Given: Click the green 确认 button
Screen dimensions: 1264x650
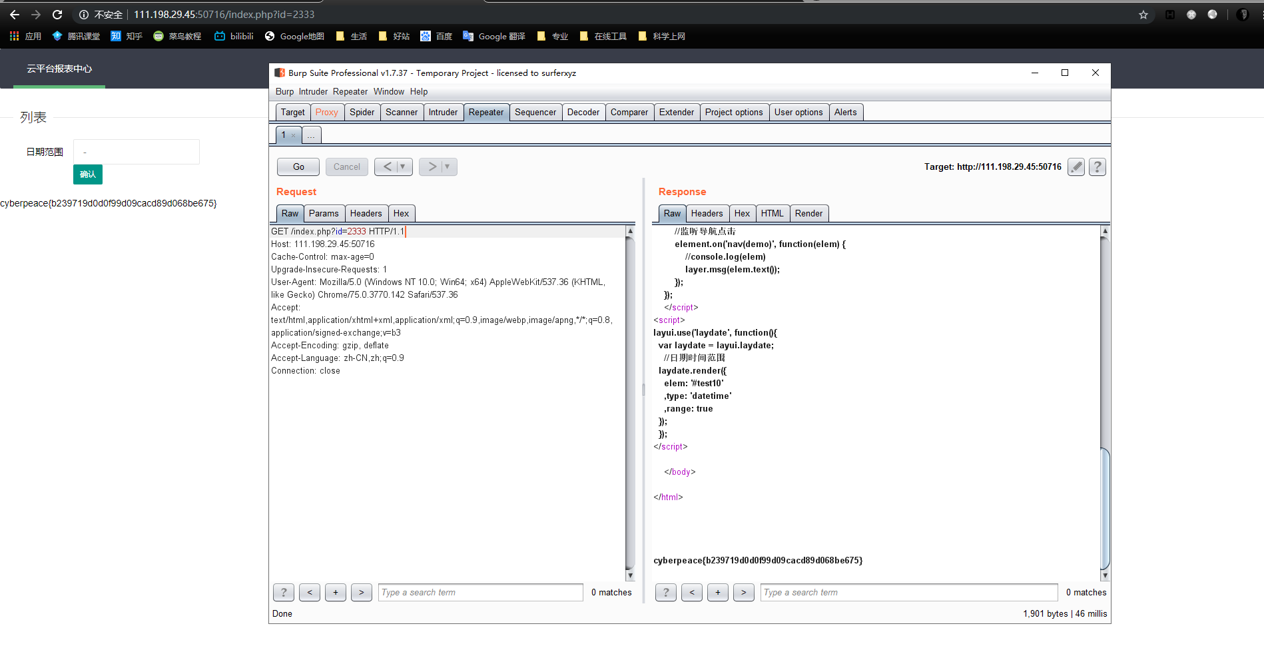Looking at the screenshot, I should pyautogui.click(x=88, y=174).
